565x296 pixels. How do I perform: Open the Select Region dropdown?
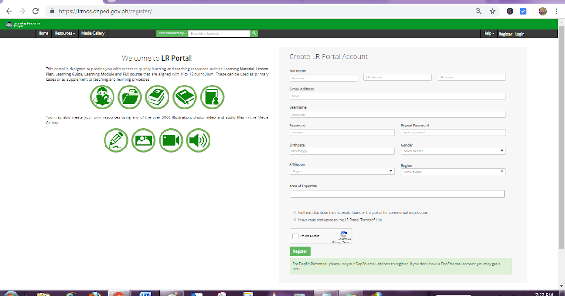[453, 171]
